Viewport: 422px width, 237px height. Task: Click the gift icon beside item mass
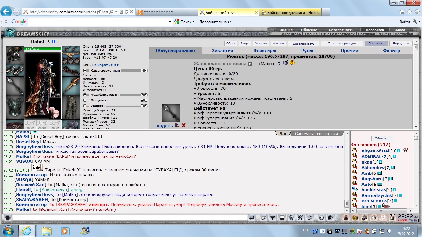point(286,63)
